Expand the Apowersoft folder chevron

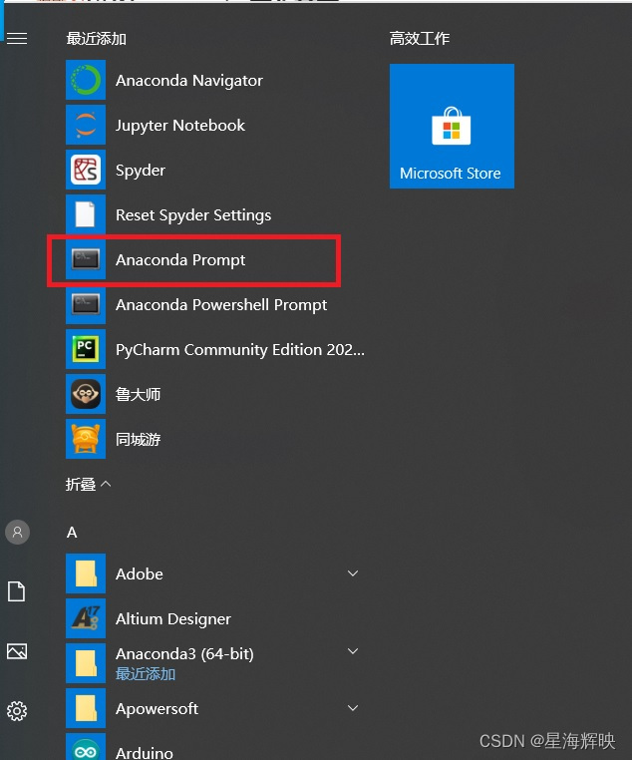(x=353, y=708)
